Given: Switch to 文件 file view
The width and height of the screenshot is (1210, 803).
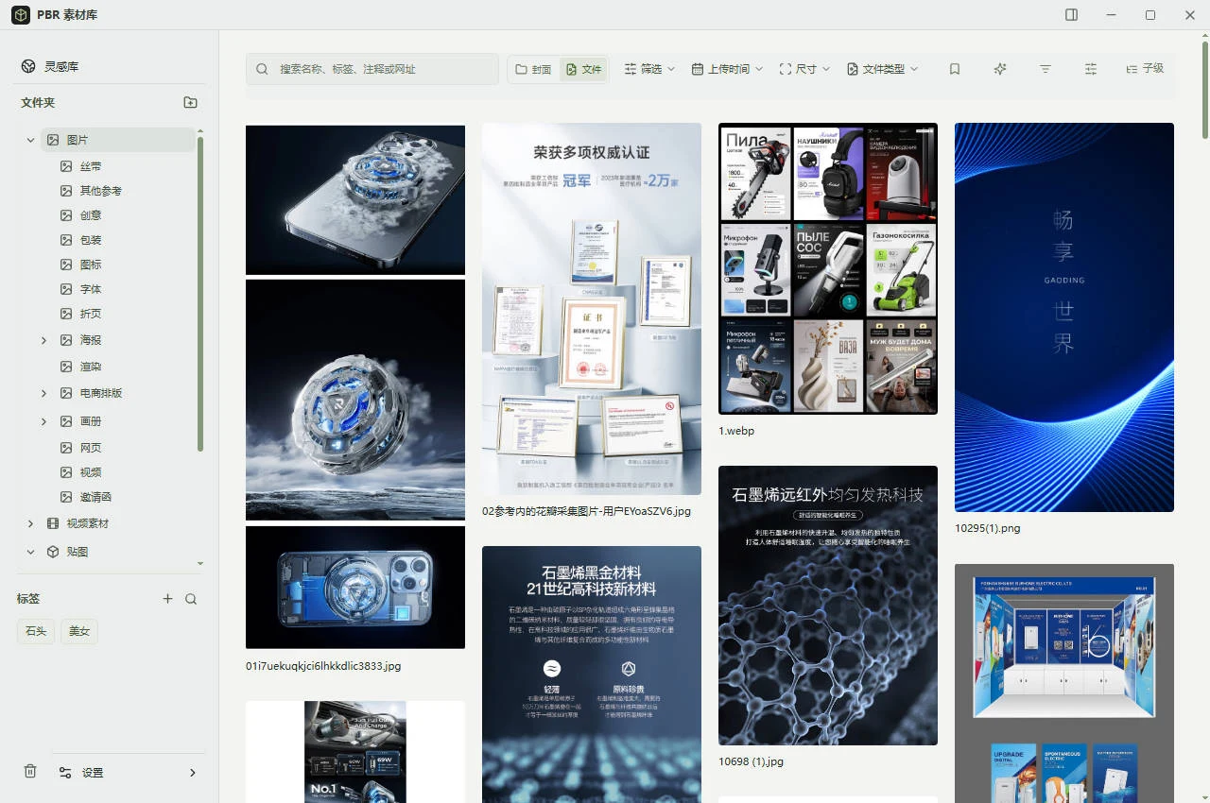Looking at the screenshot, I should tap(583, 69).
